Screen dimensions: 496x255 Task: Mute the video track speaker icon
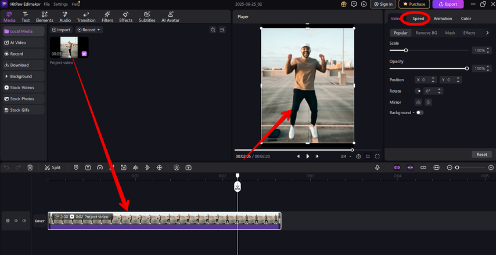tap(24, 221)
